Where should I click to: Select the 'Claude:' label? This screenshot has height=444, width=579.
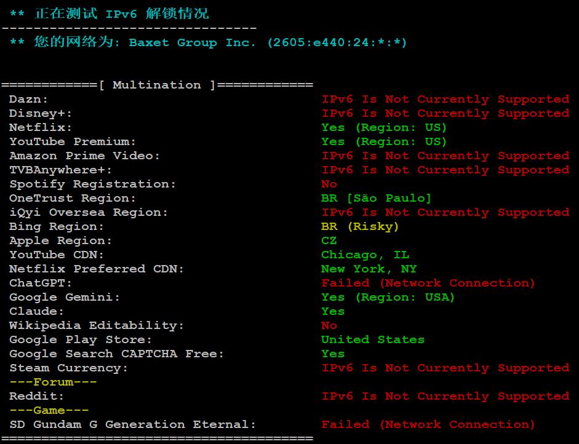[x=36, y=312]
